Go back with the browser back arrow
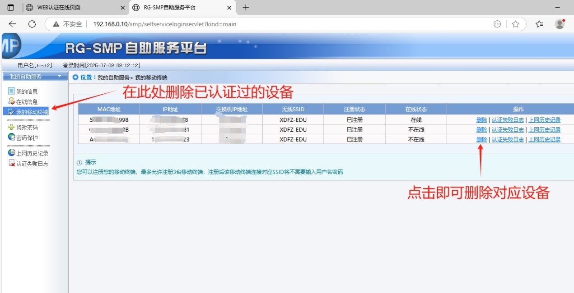 (x=12, y=24)
